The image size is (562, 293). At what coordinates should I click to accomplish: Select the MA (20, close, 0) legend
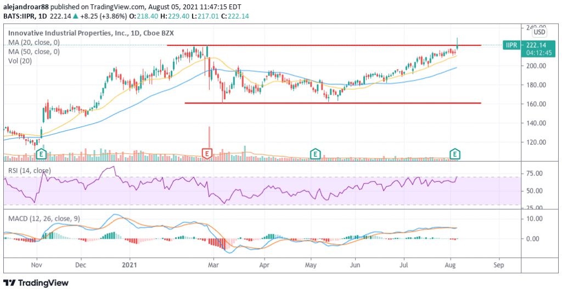point(33,42)
